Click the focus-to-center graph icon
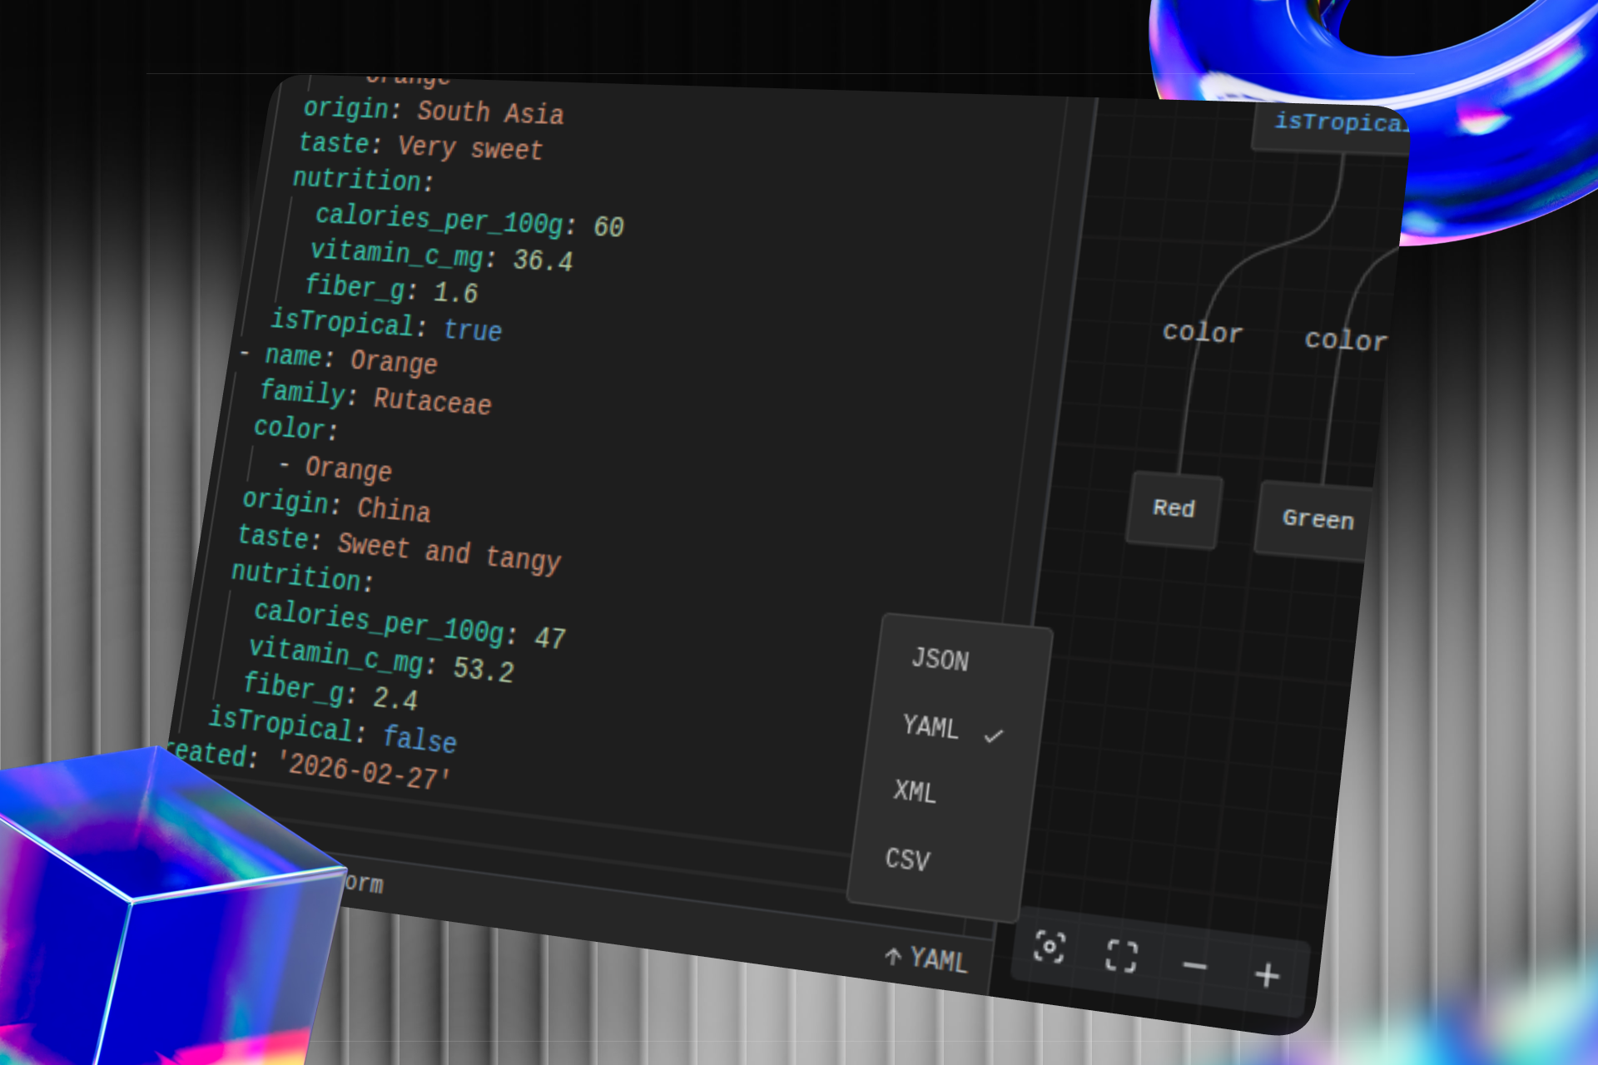1598x1065 pixels. (1049, 947)
